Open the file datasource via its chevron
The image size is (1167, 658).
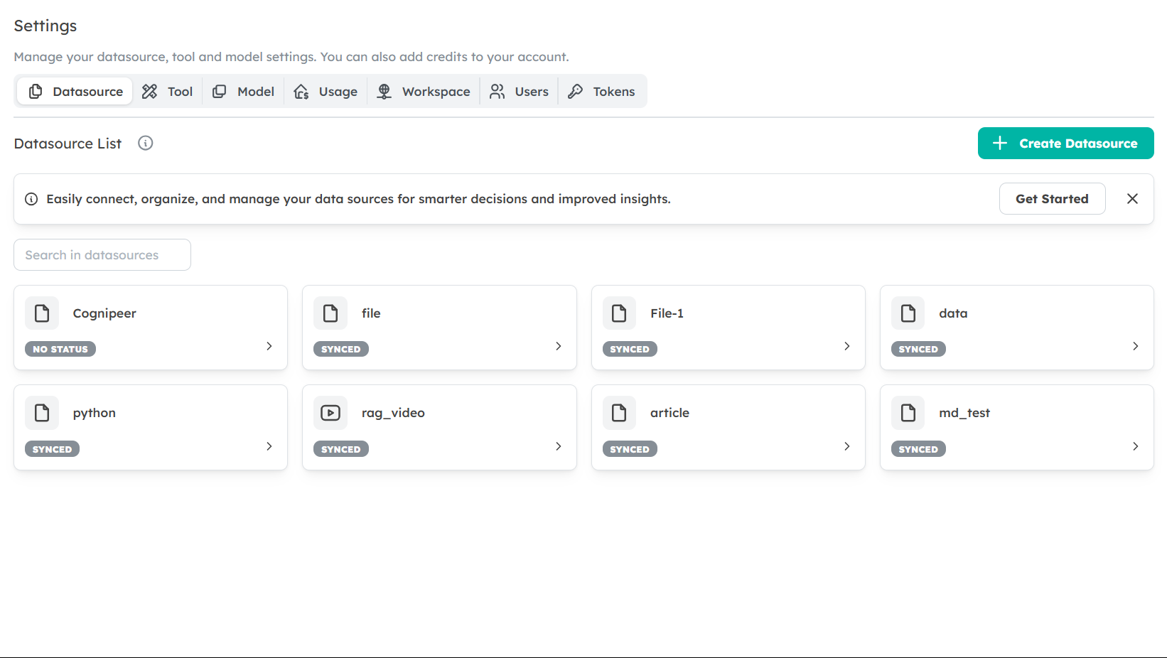(x=558, y=346)
